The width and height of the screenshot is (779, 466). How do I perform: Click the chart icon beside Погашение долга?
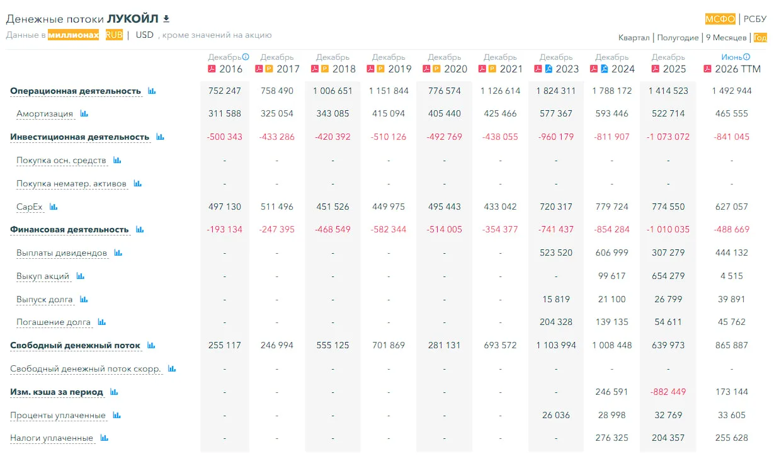click(102, 322)
